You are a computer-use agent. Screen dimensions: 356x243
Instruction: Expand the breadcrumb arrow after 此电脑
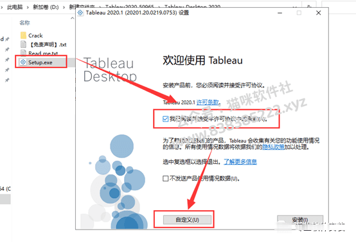click(x=28, y=7)
